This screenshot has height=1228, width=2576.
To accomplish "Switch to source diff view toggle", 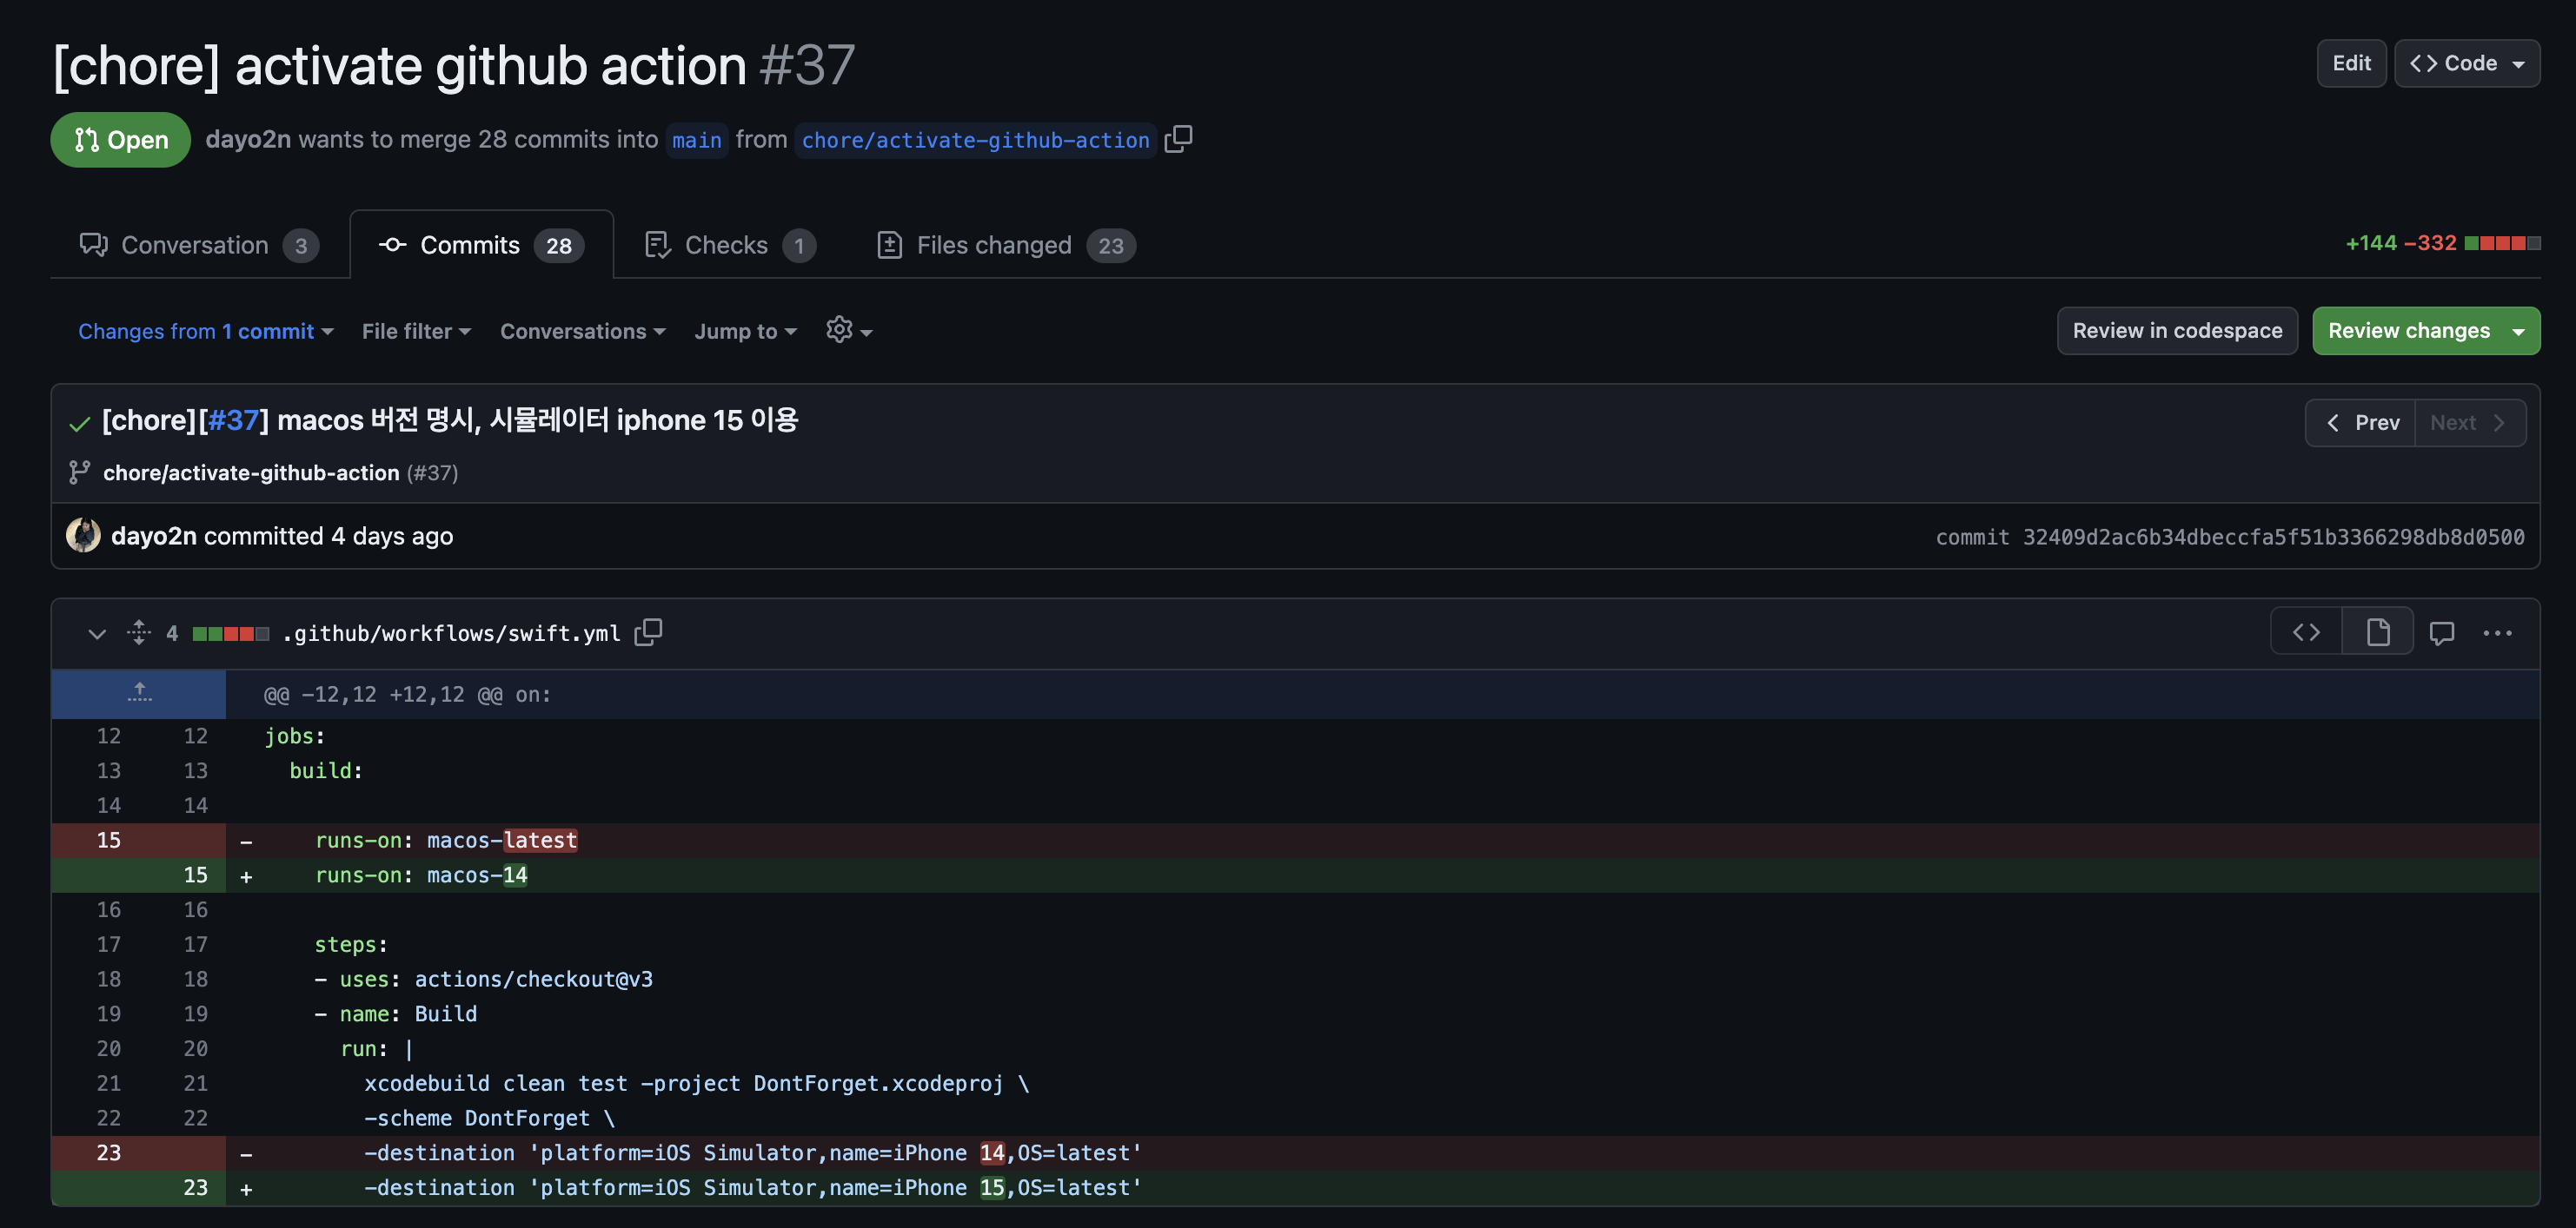I will pyautogui.click(x=2306, y=632).
